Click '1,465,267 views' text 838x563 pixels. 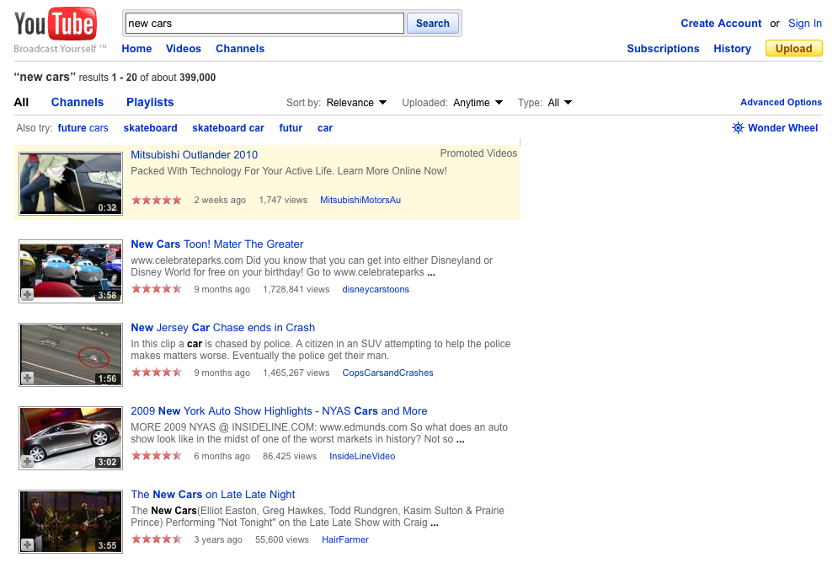pos(296,373)
